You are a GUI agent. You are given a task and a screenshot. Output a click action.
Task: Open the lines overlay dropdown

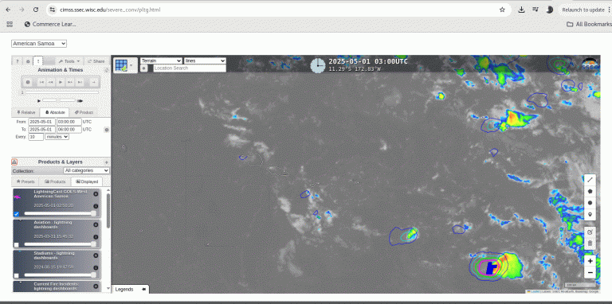205,60
